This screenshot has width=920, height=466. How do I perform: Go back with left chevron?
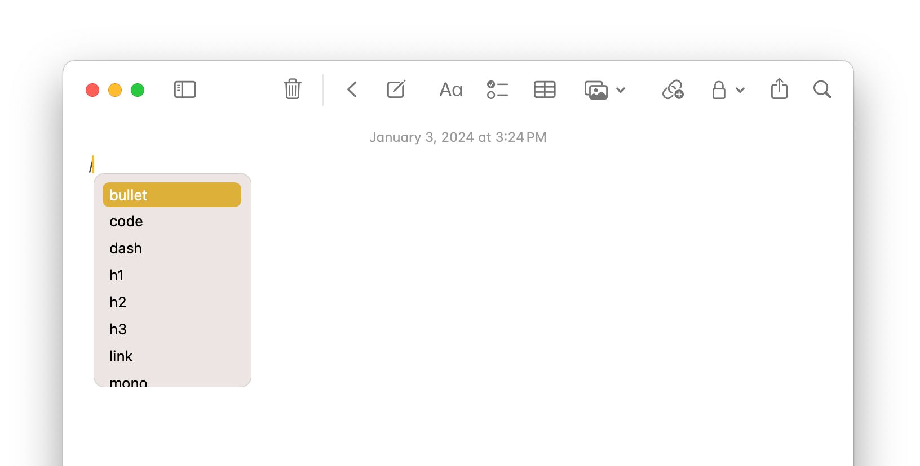click(352, 89)
